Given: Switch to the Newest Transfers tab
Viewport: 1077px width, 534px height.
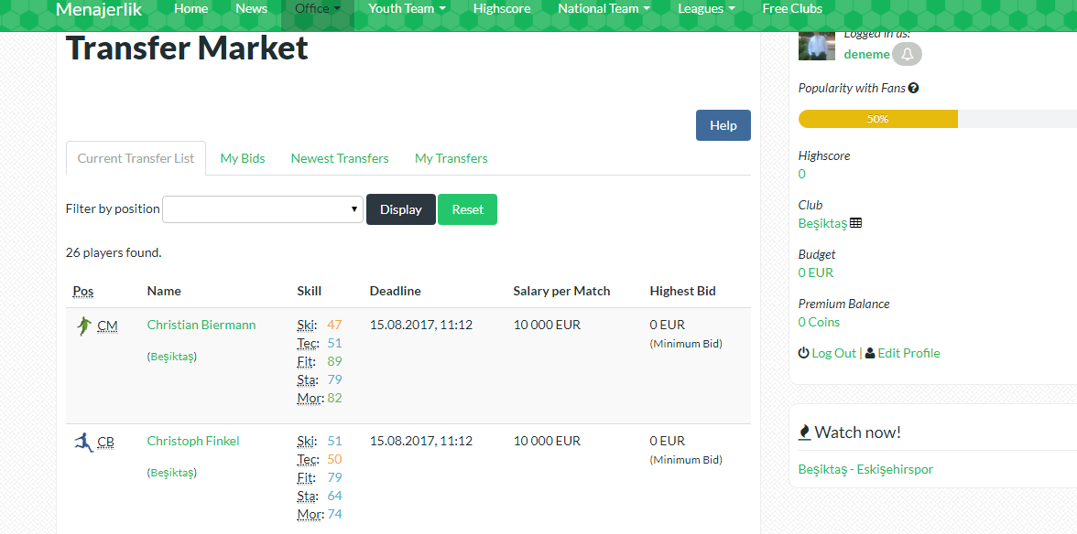Looking at the screenshot, I should (x=339, y=158).
